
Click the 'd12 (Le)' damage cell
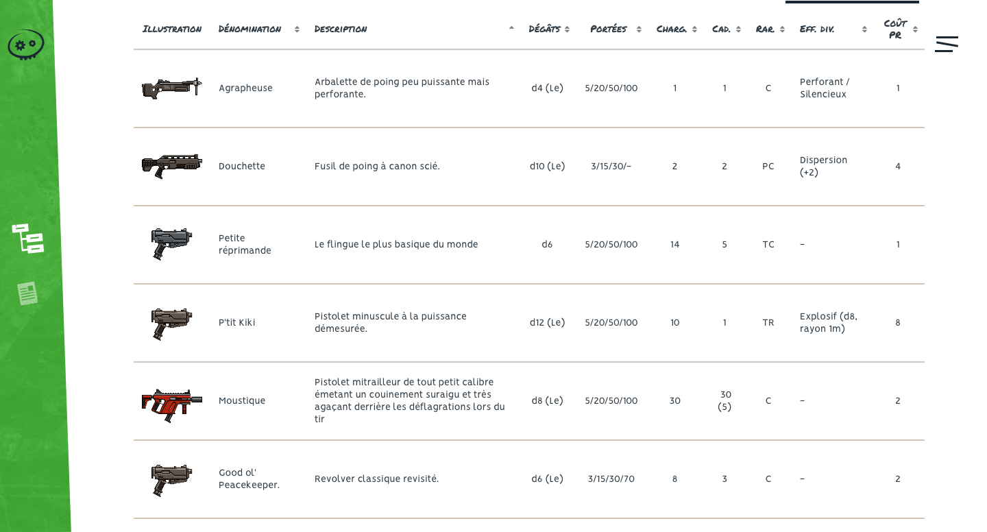click(x=547, y=323)
